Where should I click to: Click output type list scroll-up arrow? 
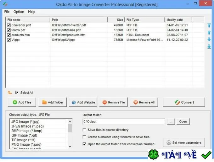pos(70,121)
